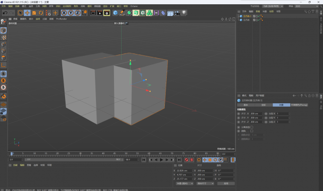
Task: Click the Undo arrow in the toolbar
Action: (5, 13)
